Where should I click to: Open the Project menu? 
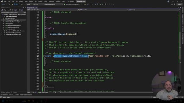coord(21,1)
